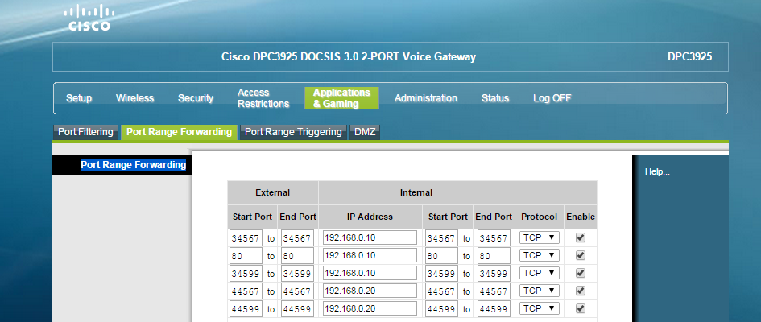Click the Protocol column header
This screenshot has height=322, width=761.
coord(540,217)
